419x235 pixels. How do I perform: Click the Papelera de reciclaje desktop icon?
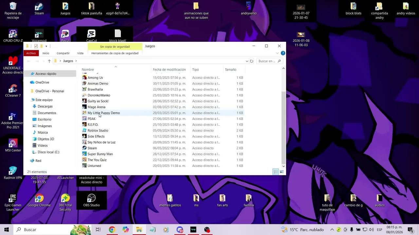tap(13, 11)
